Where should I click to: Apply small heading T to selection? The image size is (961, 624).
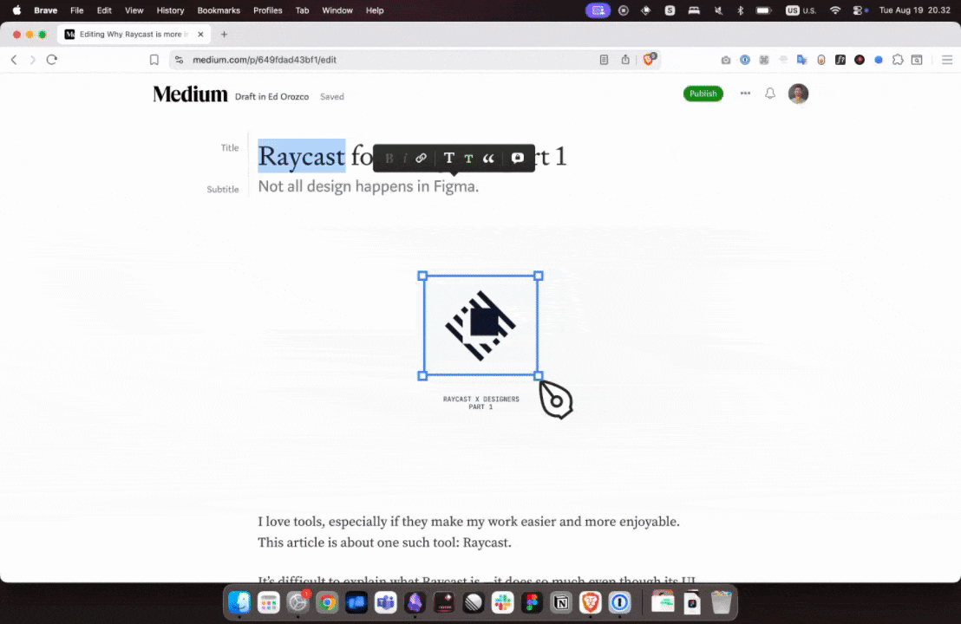click(x=468, y=159)
